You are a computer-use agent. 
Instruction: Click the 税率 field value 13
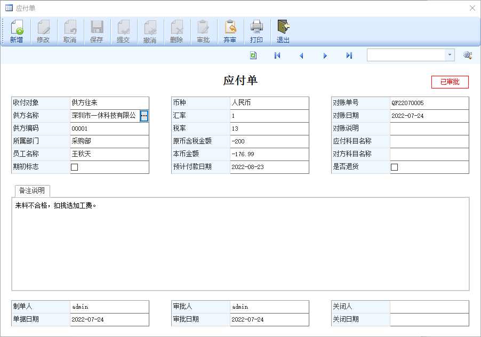point(269,129)
